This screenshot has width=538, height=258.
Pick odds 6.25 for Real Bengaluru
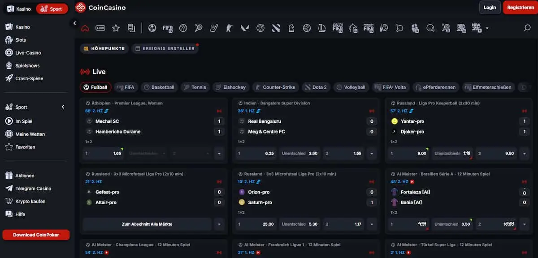pos(255,153)
